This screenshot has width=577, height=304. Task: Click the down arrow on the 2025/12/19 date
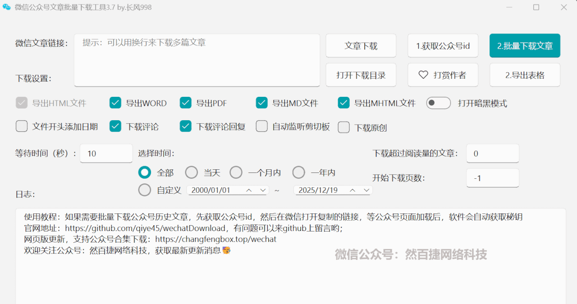[x=366, y=190]
